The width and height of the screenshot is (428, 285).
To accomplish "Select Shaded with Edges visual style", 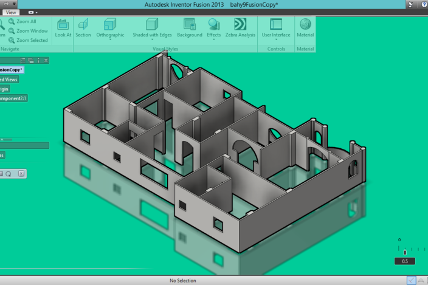I will pos(152,27).
